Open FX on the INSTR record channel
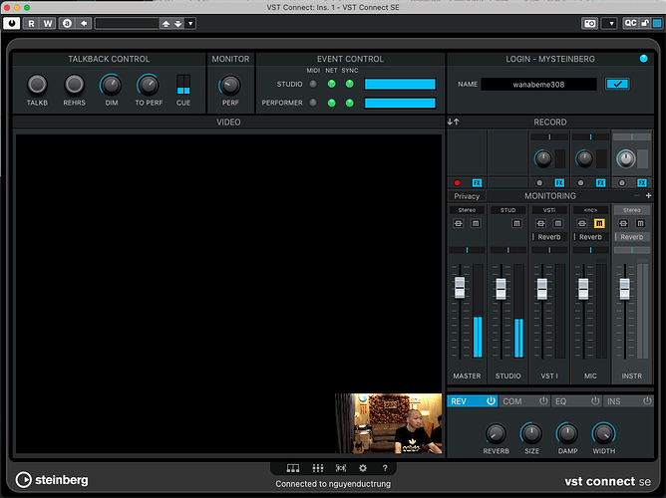The height and width of the screenshot is (498, 666). 642,183
